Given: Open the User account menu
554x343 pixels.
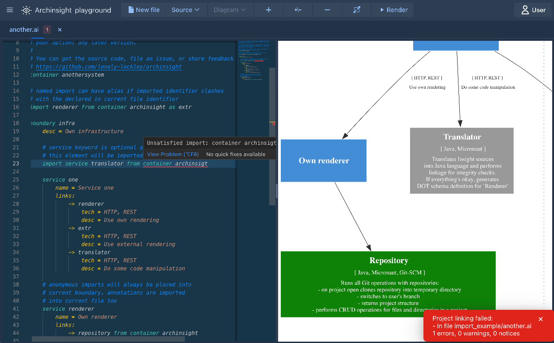Looking at the screenshot, I should (x=533, y=10).
